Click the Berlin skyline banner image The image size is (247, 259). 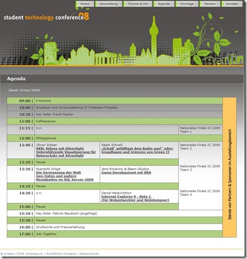122,41
